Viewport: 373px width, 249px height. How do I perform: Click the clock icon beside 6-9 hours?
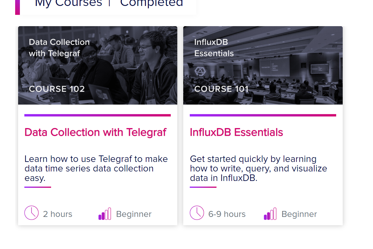pos(197,213)
